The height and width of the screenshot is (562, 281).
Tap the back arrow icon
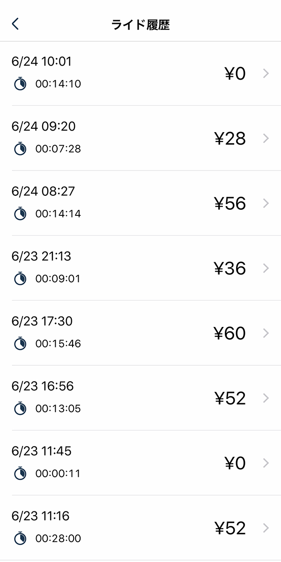[x=15, y=24]
